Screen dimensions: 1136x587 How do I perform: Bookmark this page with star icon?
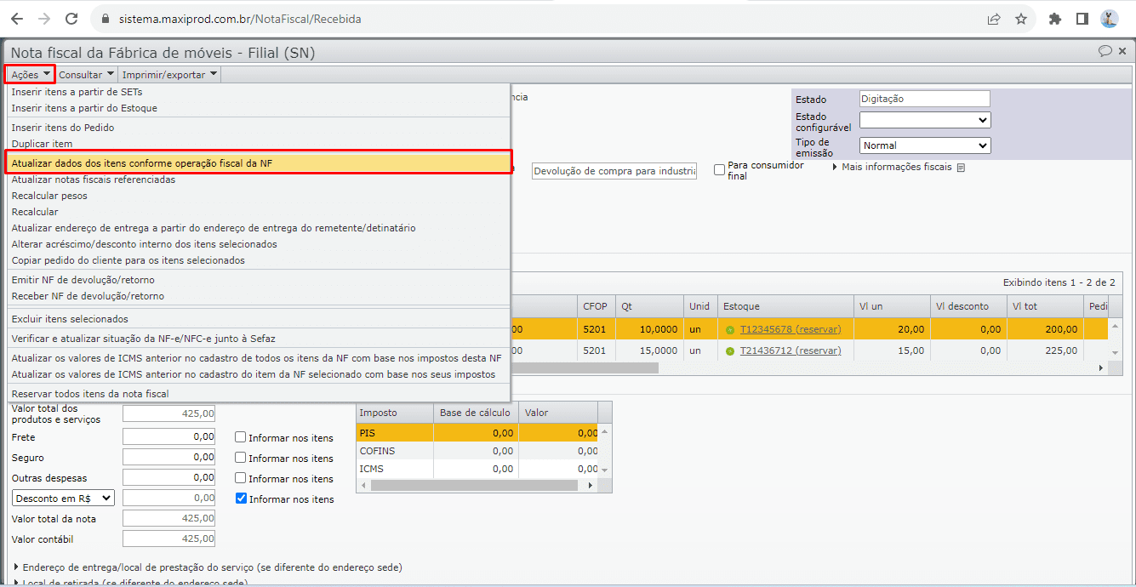click(x=1021, y=19)
